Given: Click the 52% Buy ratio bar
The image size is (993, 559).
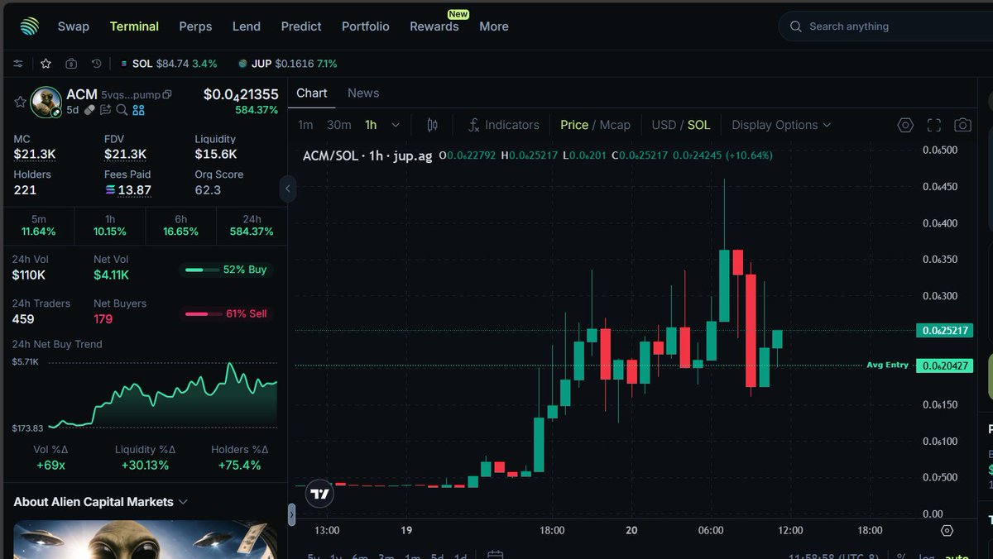Looking at the screenshot, I should (x=227, y=270).
